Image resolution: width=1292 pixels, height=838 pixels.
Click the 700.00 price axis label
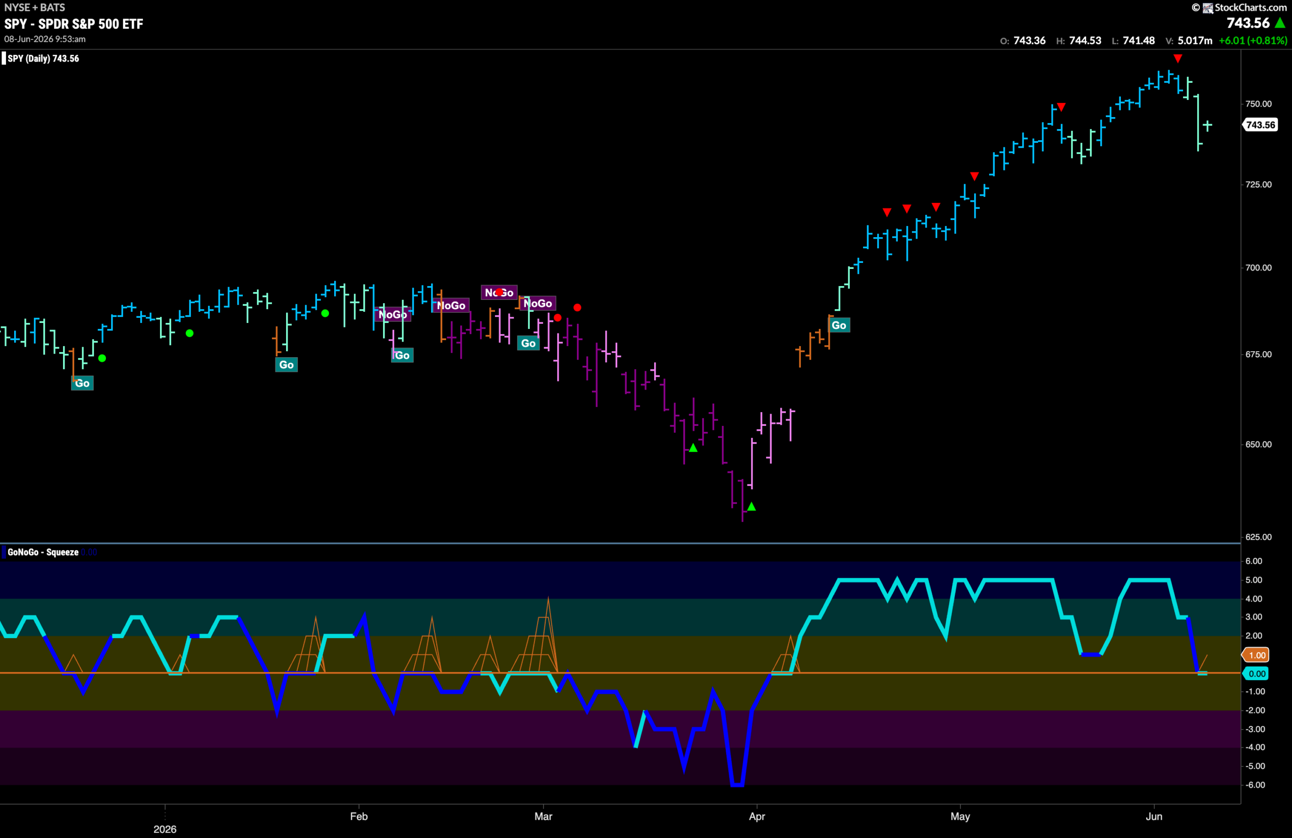click(1258, 267)
